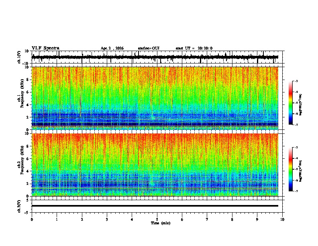Click the 'ch.1 (V)' axis label
Screen dimensions: 318x246
pyautogui.click(x=19, y=57)
